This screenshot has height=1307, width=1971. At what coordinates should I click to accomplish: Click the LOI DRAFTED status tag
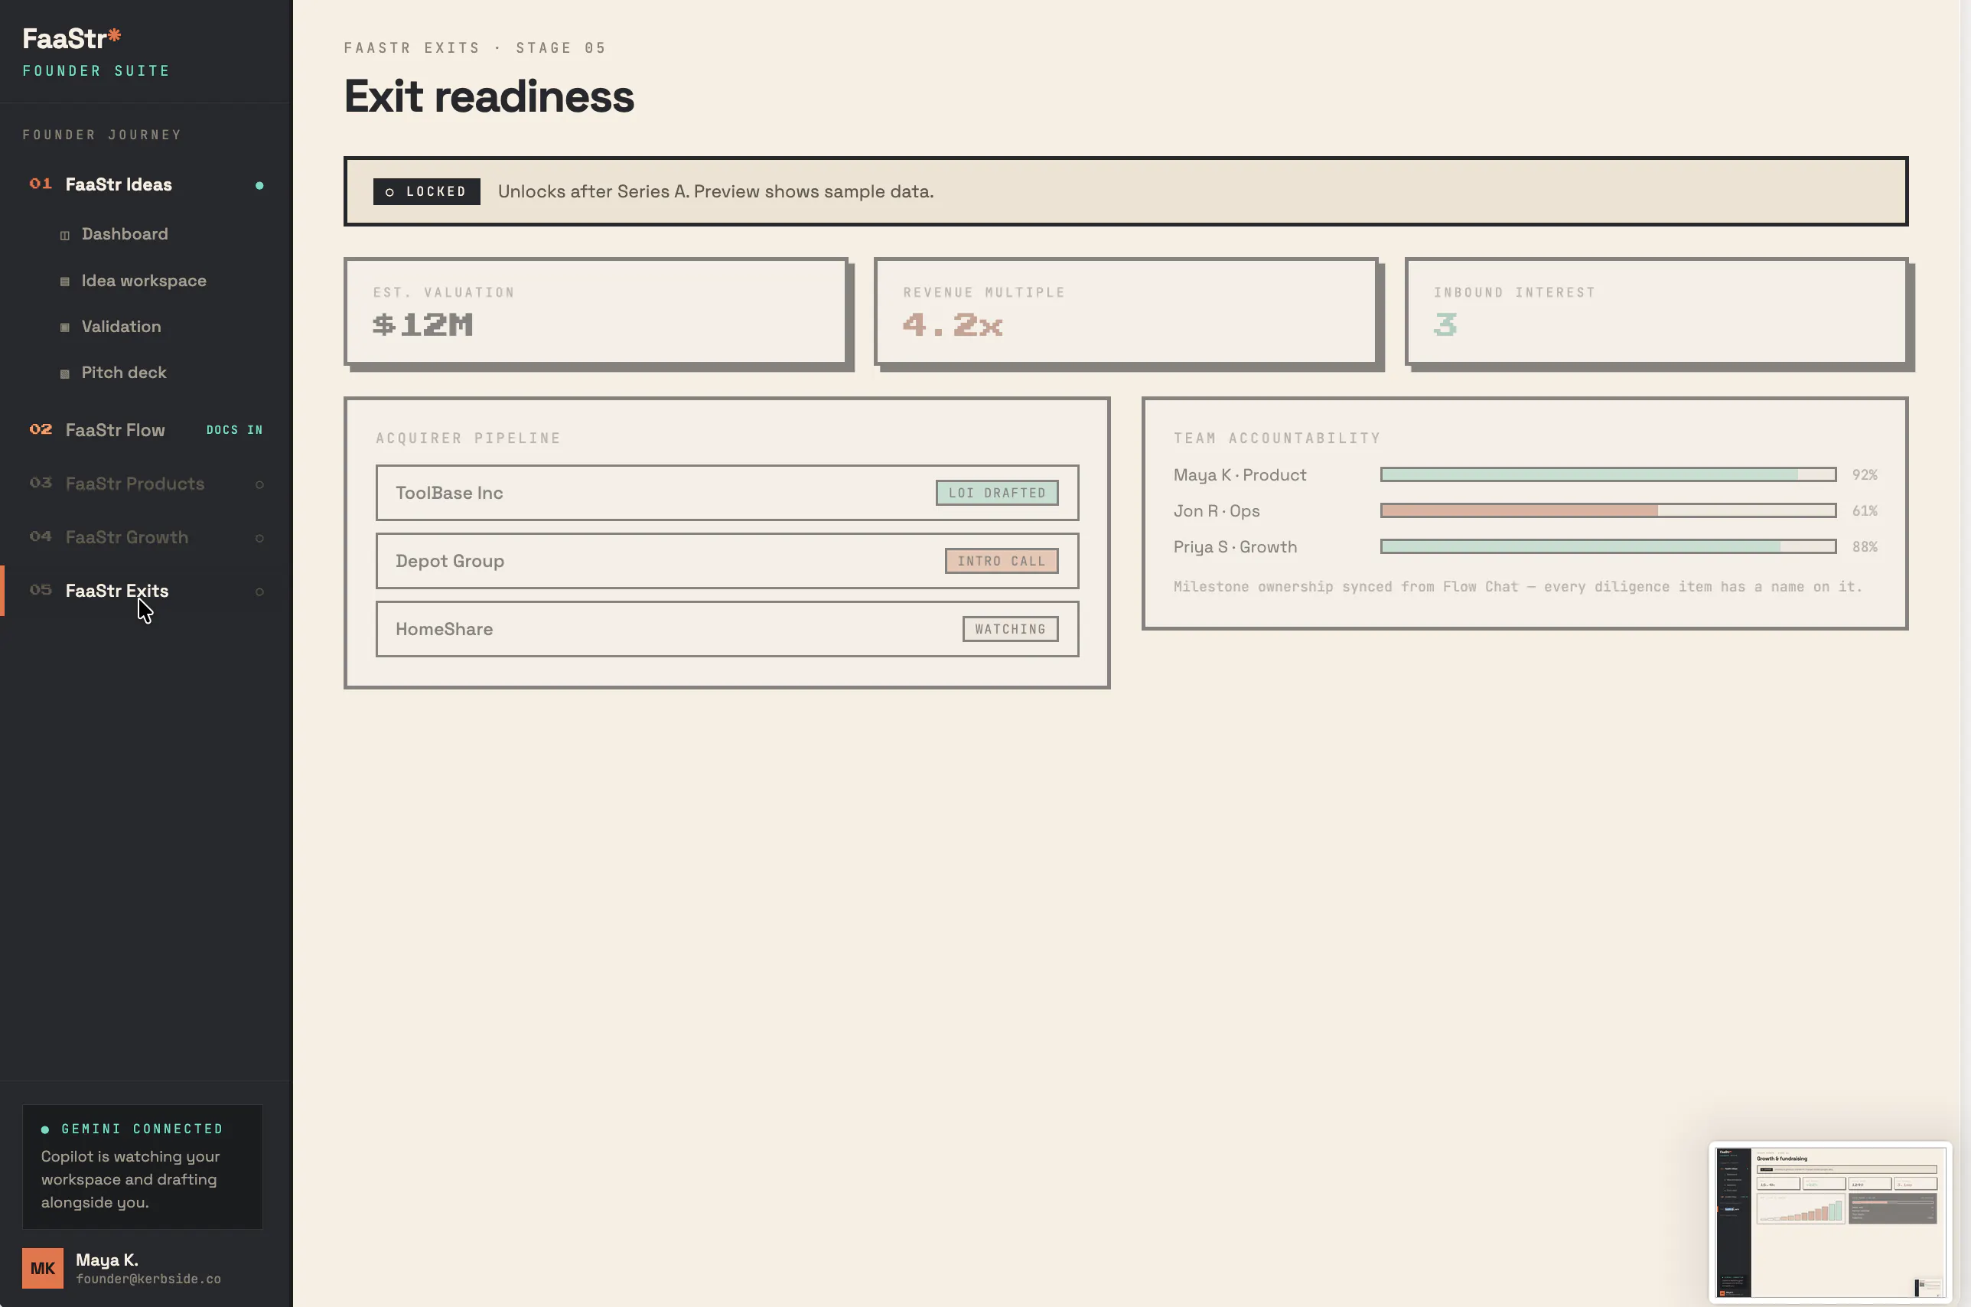click(997, 493)
